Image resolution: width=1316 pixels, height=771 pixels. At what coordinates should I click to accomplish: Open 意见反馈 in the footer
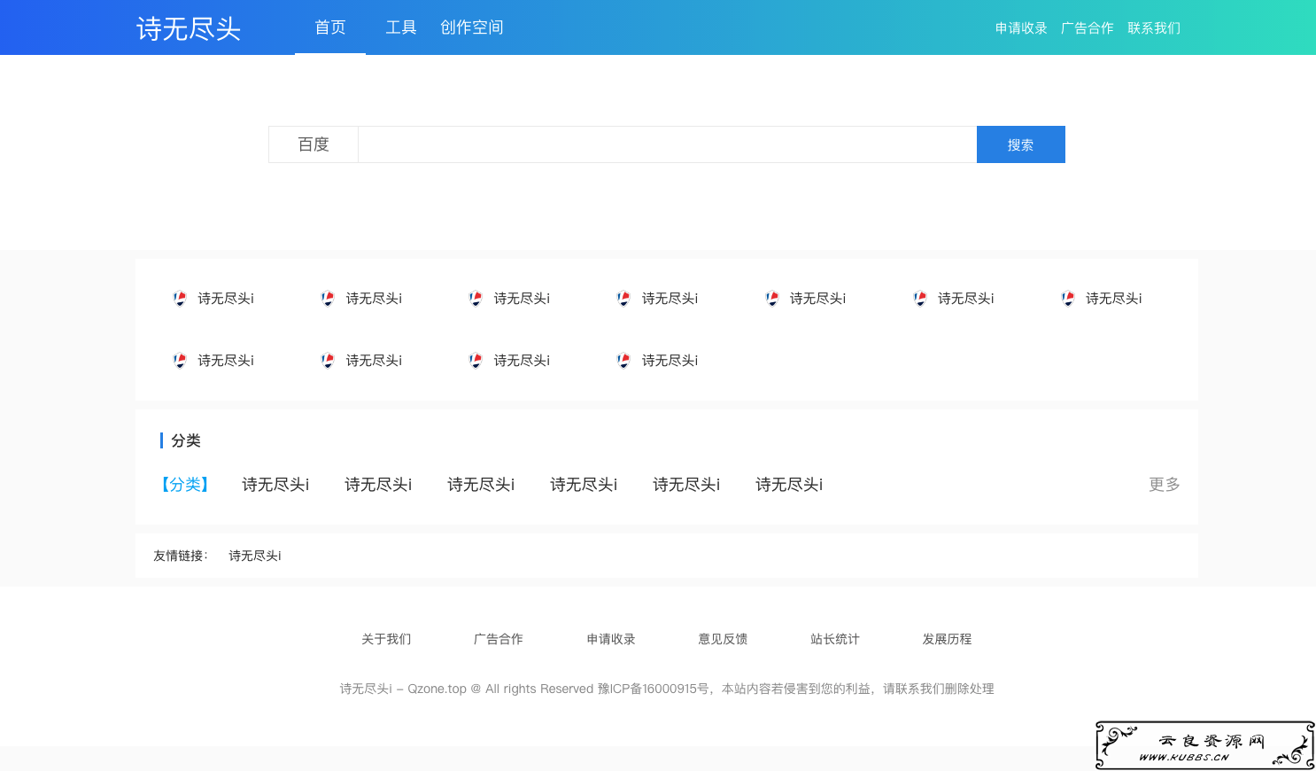point(723,639)
